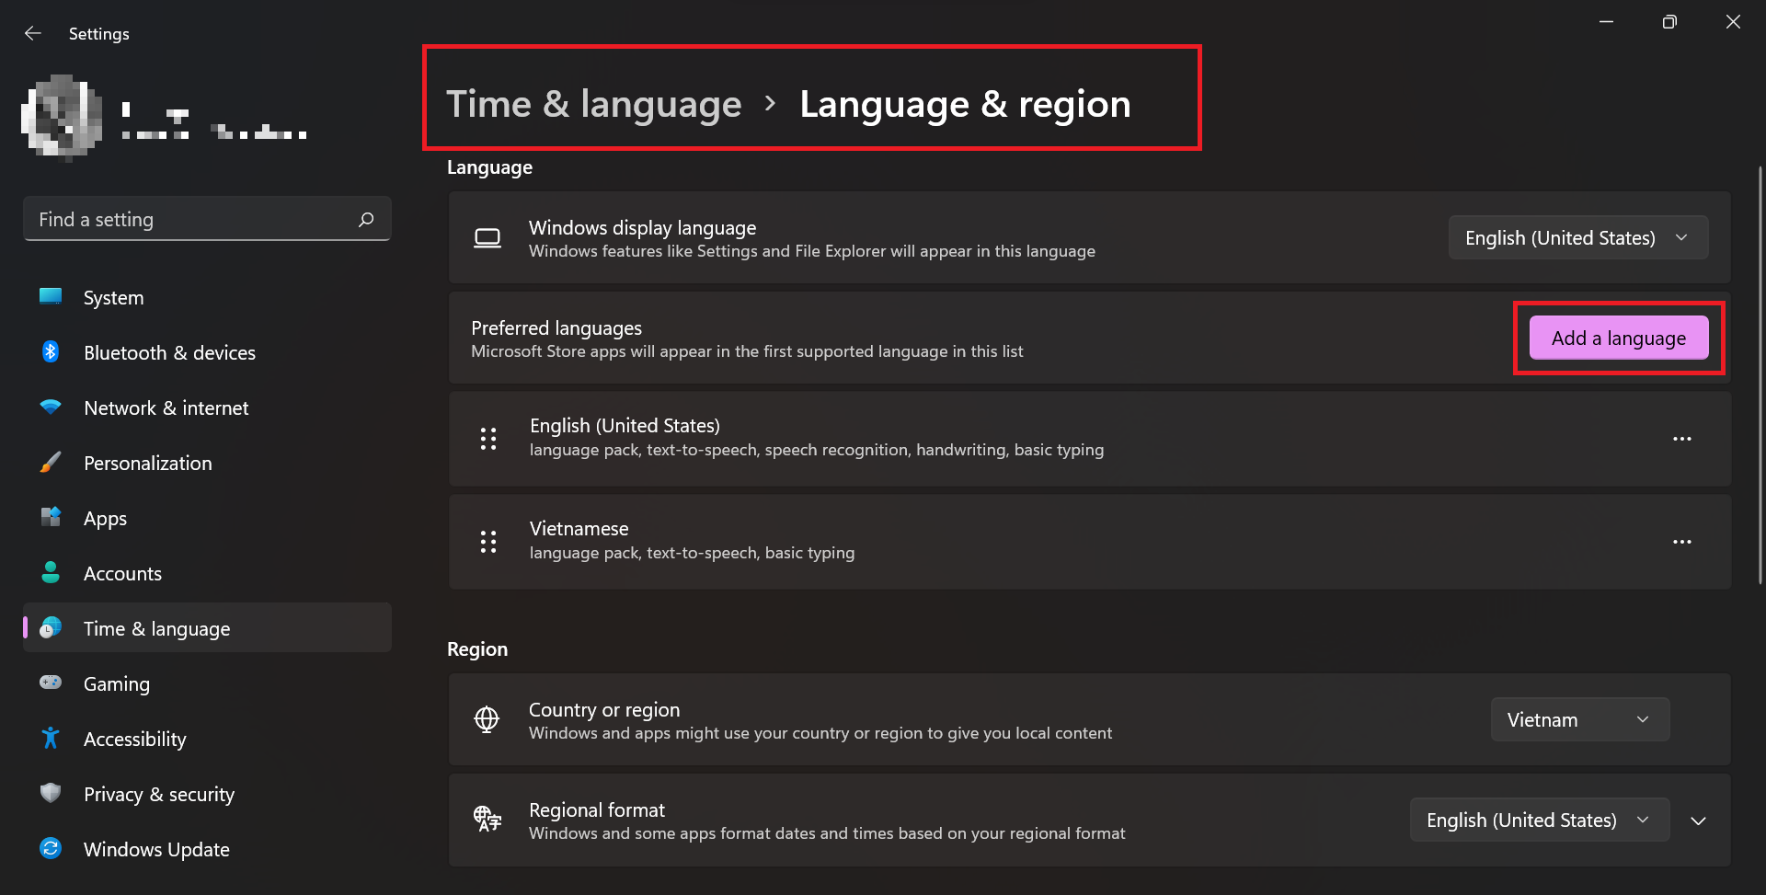
Task: Click the Language & region page title
Action: pyautogui.click(x=965, y=104)
